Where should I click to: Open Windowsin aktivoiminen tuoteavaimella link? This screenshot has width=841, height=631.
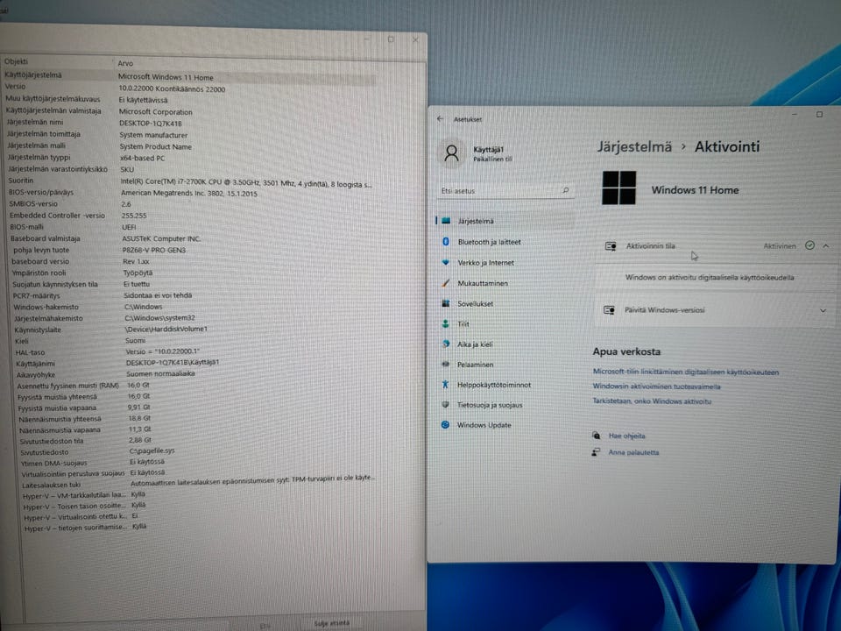(656, 386)
